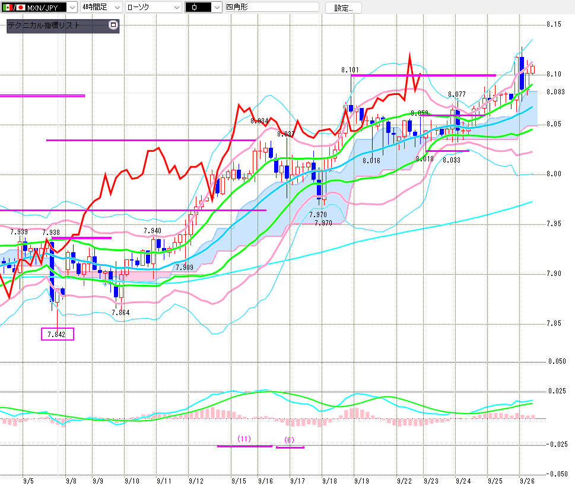The height and width of the screenshot is (486, 575).
Task: Select the magenta 7.842 price label box
Action: coord(57,334)
